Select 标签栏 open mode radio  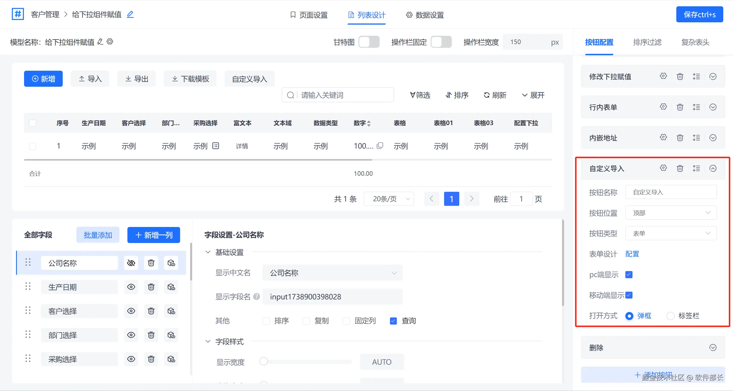(670, 316)
